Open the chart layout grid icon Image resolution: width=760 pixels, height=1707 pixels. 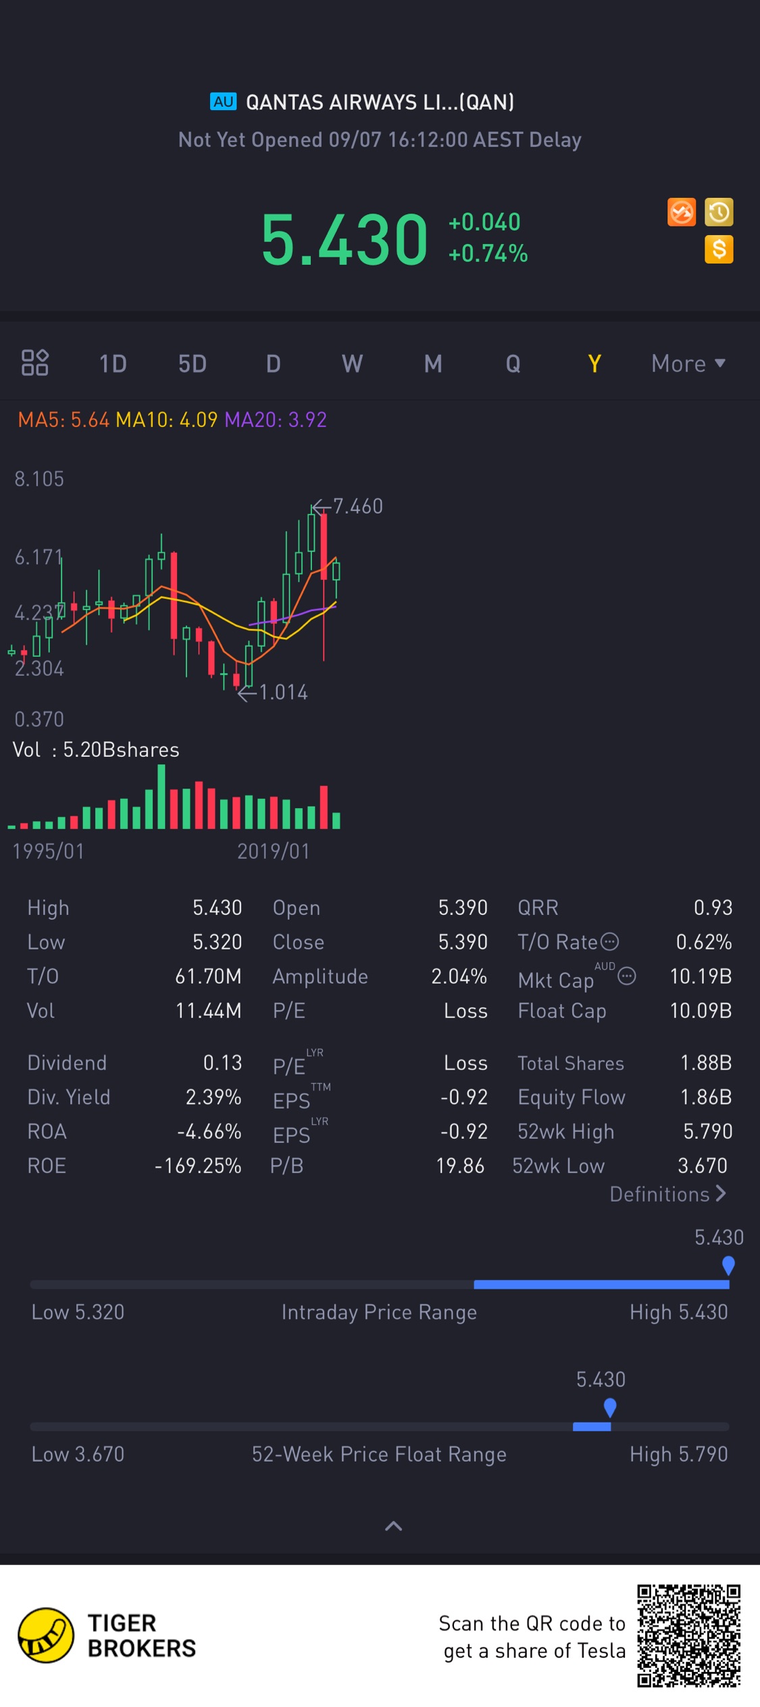tap(34, 363)
